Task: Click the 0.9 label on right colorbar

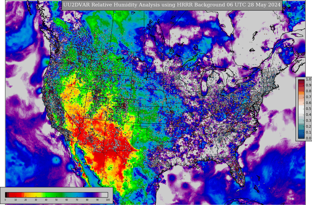Action: pos(308,85)
